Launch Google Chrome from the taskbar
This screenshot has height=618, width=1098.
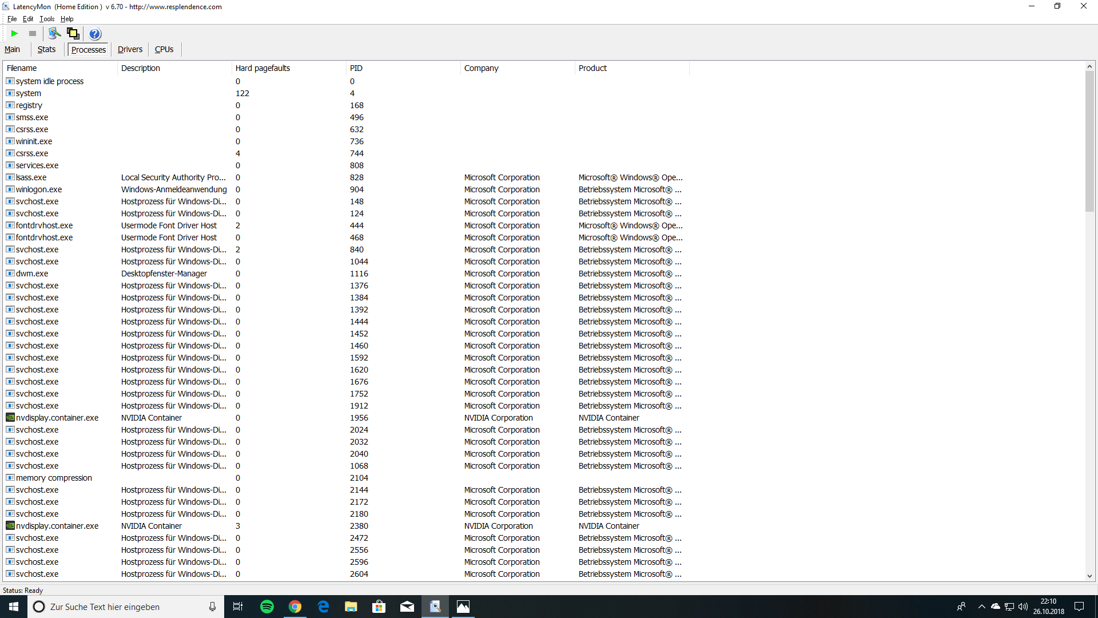pos(295,607)
